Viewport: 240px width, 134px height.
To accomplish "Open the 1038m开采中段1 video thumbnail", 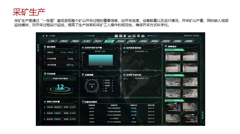I will (x=173, y=56).
